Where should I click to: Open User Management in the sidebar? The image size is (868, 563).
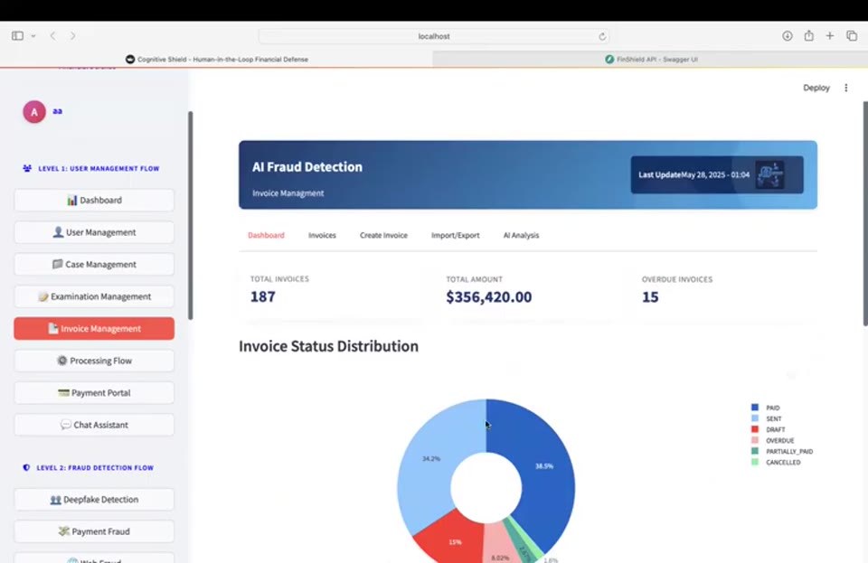94,232
